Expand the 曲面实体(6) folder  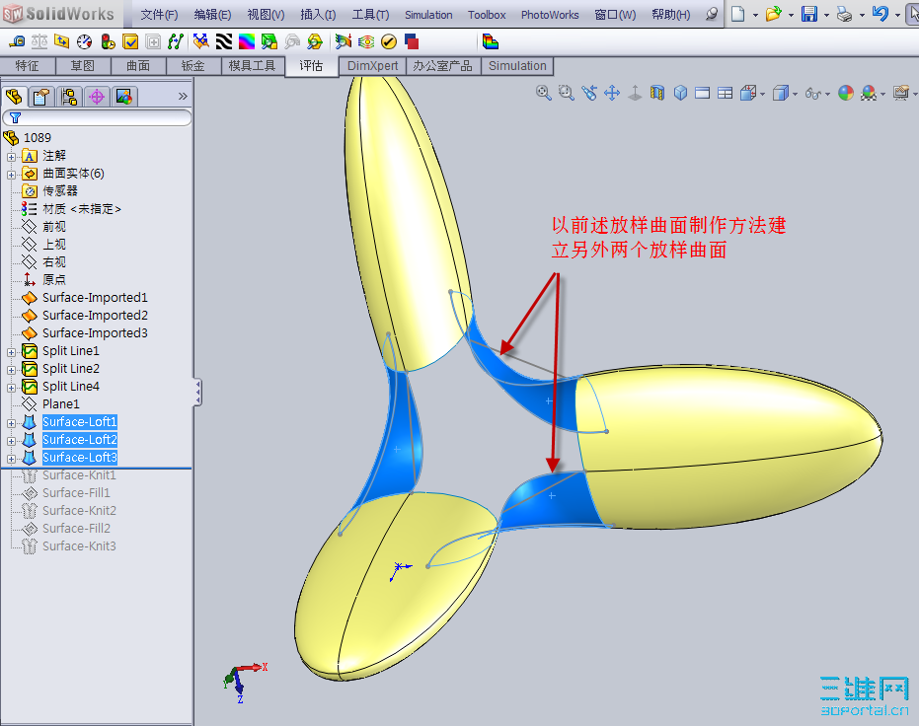point(11,175)
